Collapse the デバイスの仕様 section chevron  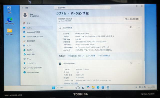(x=139, y=27)
